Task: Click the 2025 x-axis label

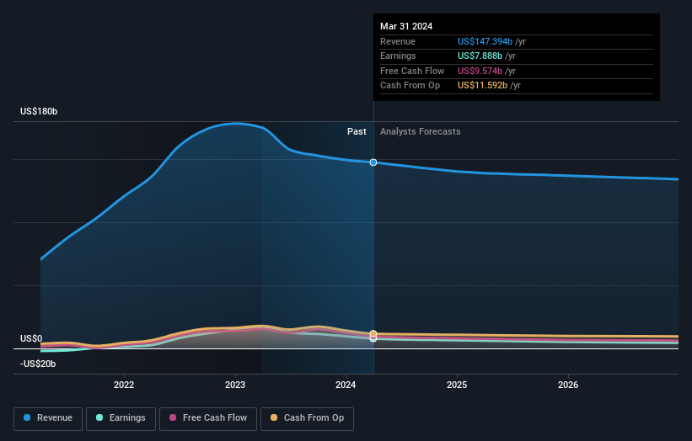Action: point(457,385)
